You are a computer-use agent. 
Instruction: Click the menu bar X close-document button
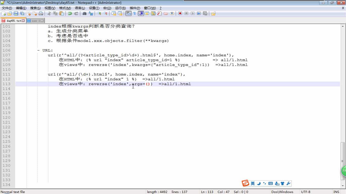click(x=343, y=8)
